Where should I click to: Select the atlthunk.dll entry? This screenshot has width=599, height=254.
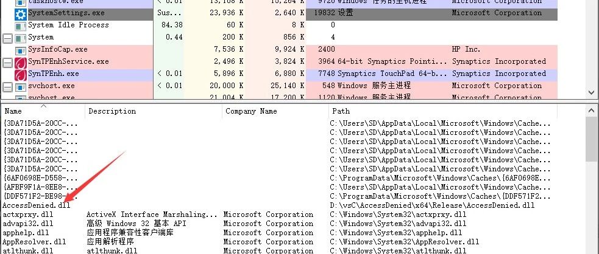(x=28, y=251)
